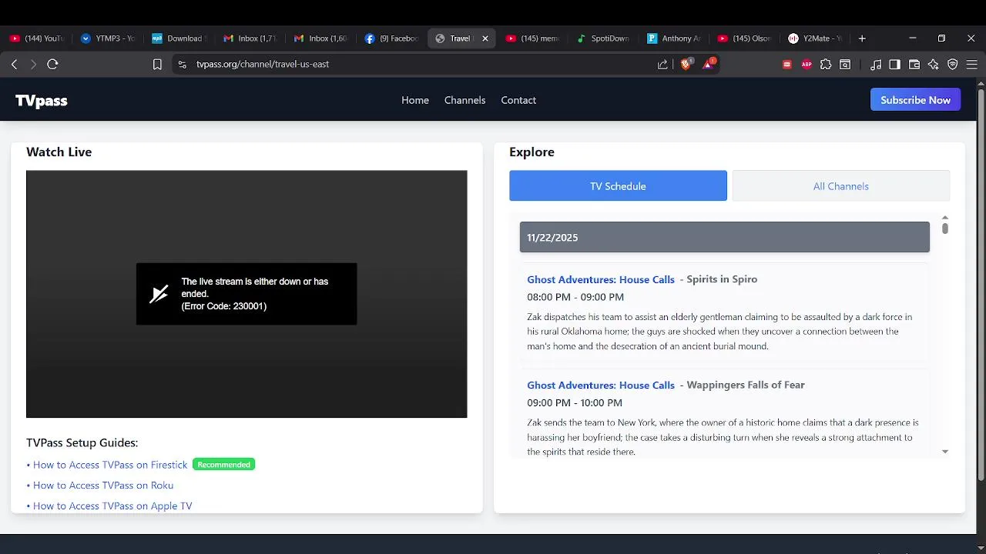
Task: Click the Watch Live heading
Action: [x=59, y=152]
